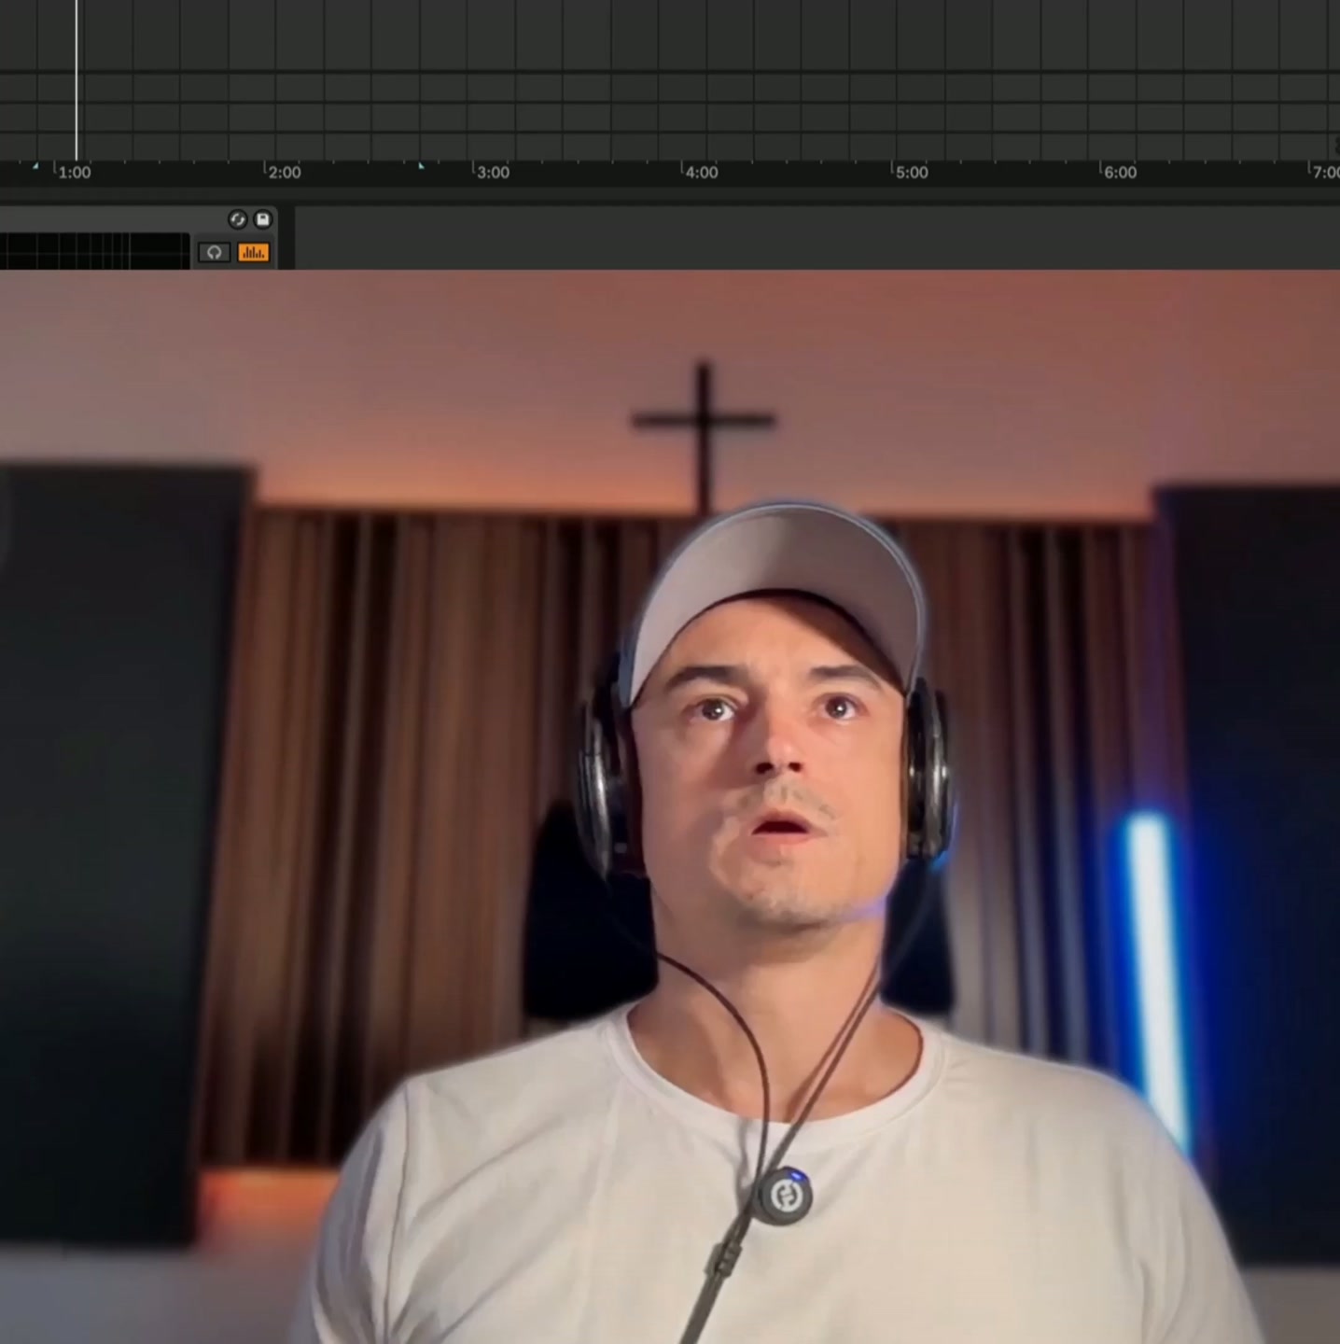Click the 4:00 time ruler label
This screenshot has width=1340, height=1344.
(702, 173)
